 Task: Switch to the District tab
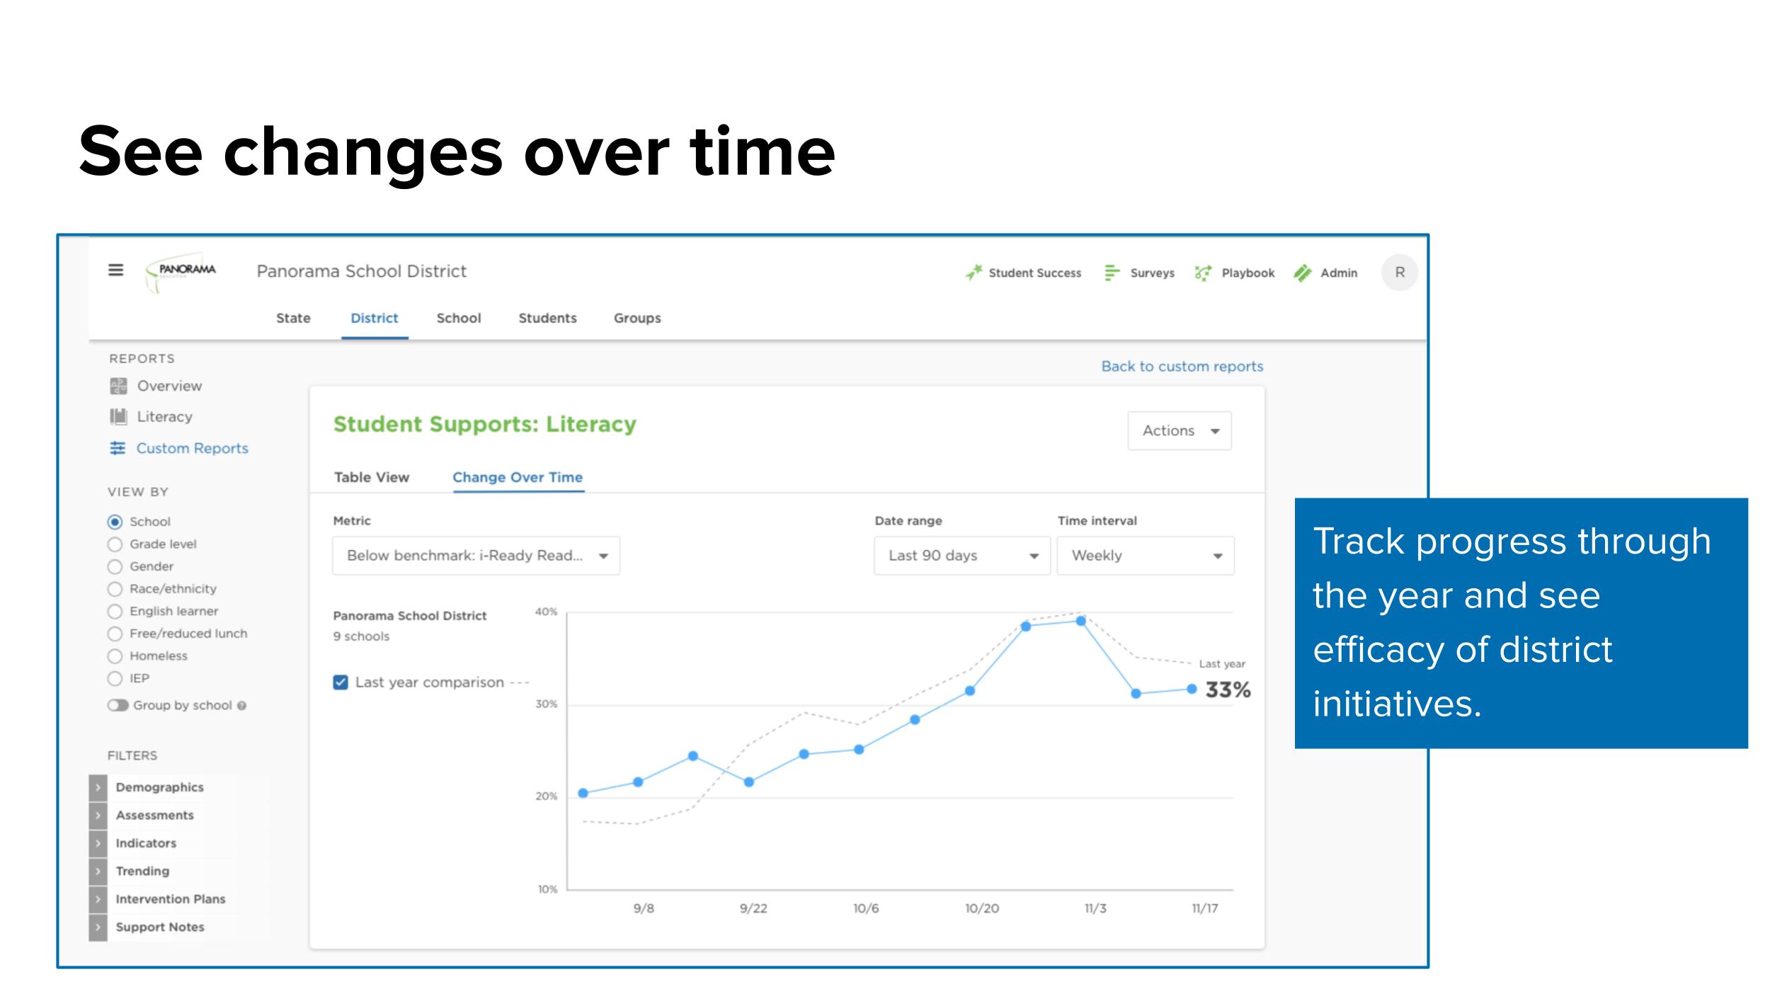[375, 319]
